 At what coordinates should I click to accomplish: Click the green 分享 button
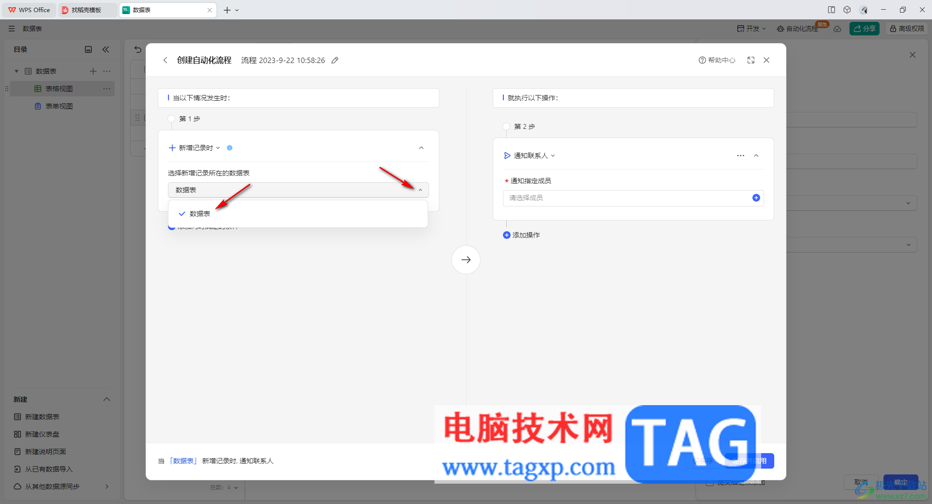click(x=865, y=29)
